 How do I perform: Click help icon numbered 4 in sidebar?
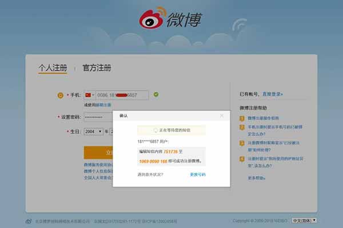click(242, 159)
